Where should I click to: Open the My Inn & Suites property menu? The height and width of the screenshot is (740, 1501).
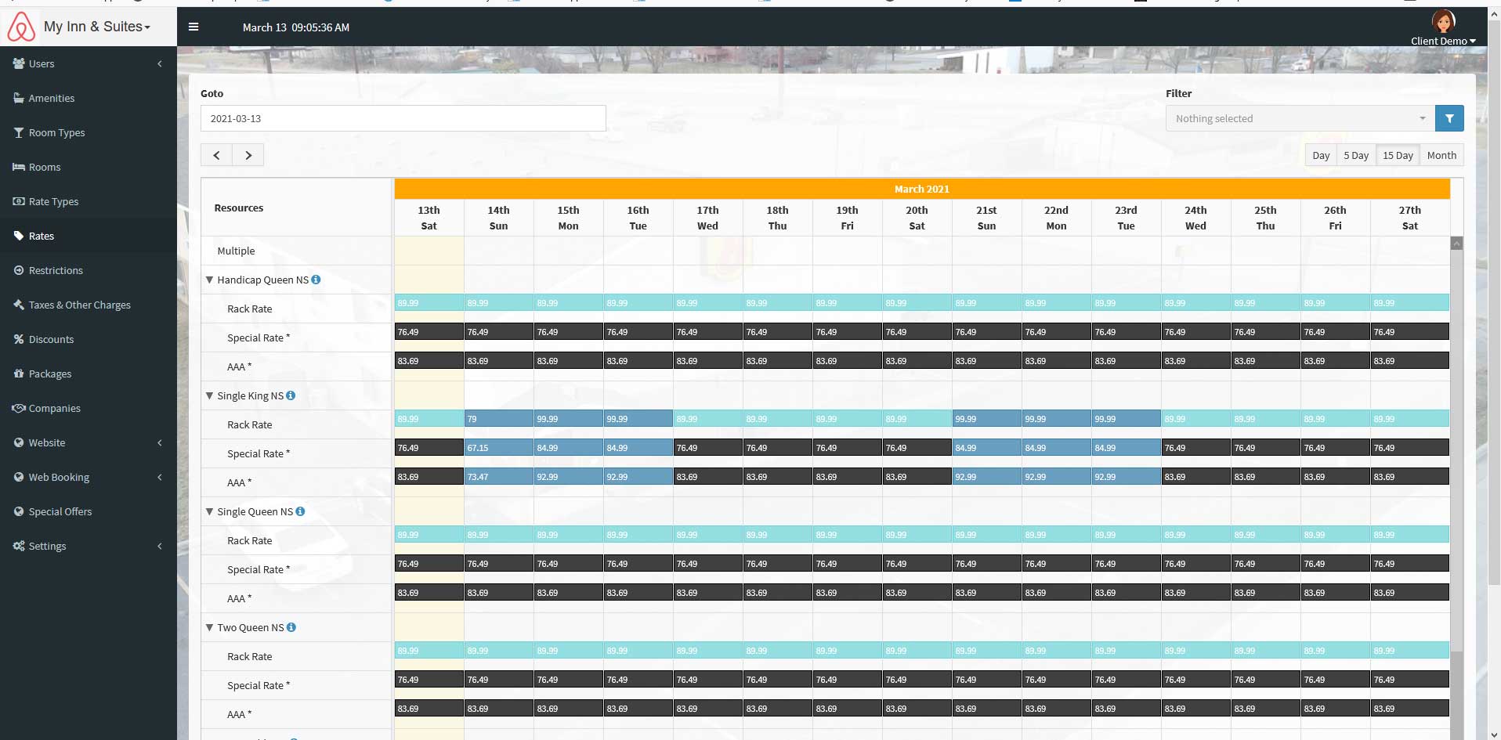(96, 27)
